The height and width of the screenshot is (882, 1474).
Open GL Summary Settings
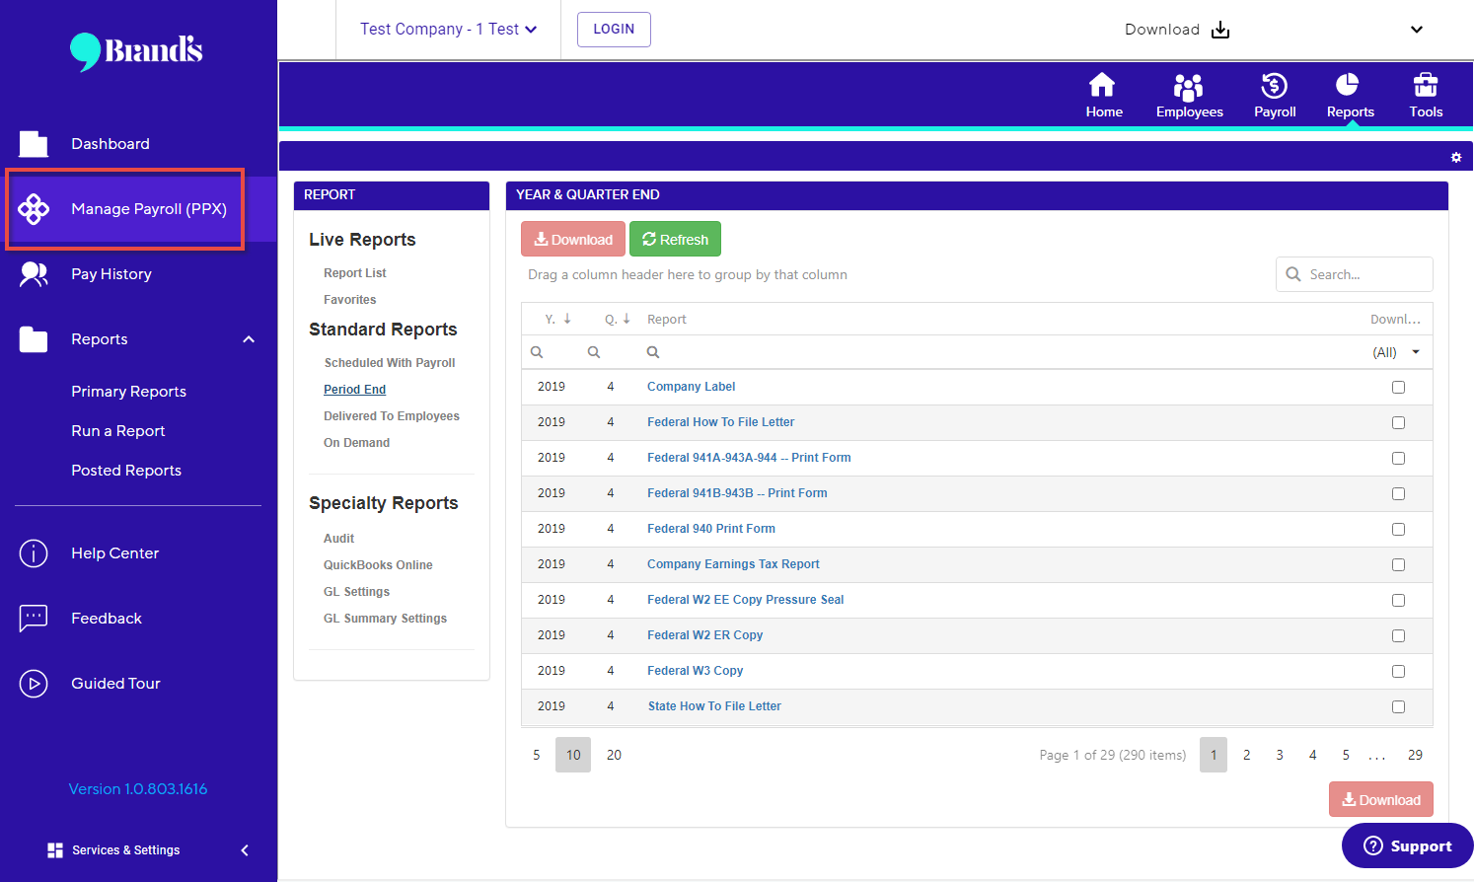pyautogui.click(x=385, y=619)
